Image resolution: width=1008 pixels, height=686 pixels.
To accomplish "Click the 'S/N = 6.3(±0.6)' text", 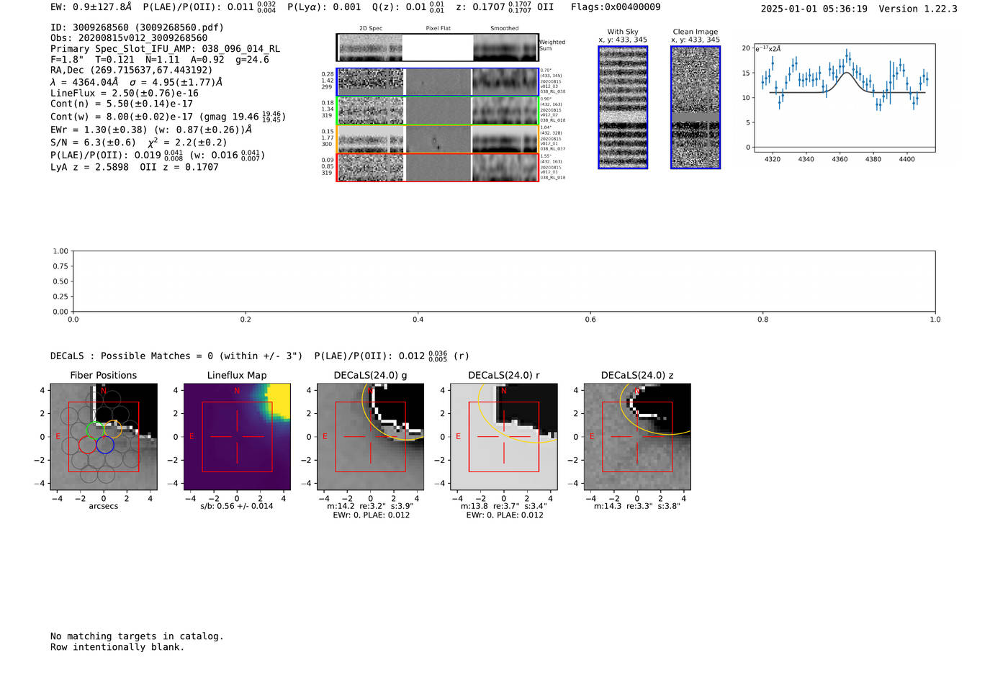I will [94, 143].
